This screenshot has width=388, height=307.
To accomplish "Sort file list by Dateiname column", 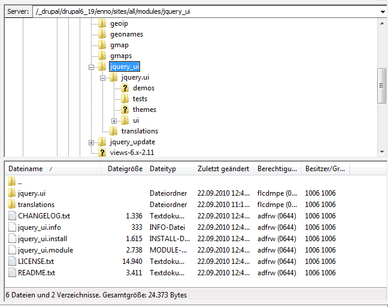I will click(53, 169).
